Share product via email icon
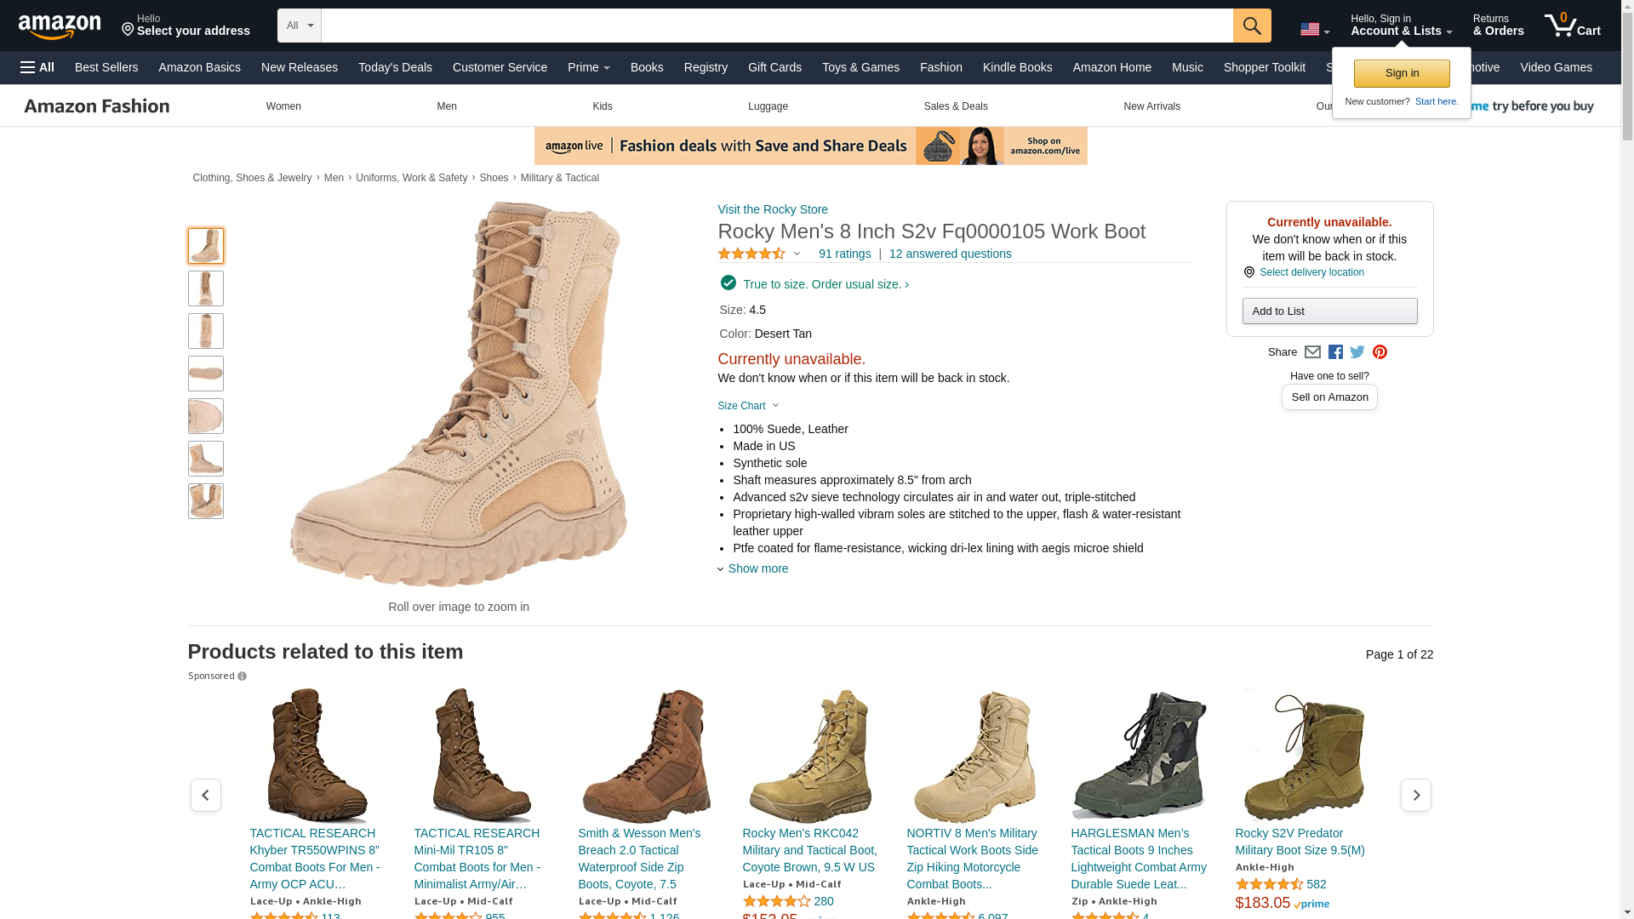1634x919 pixels. point(1312,352)
